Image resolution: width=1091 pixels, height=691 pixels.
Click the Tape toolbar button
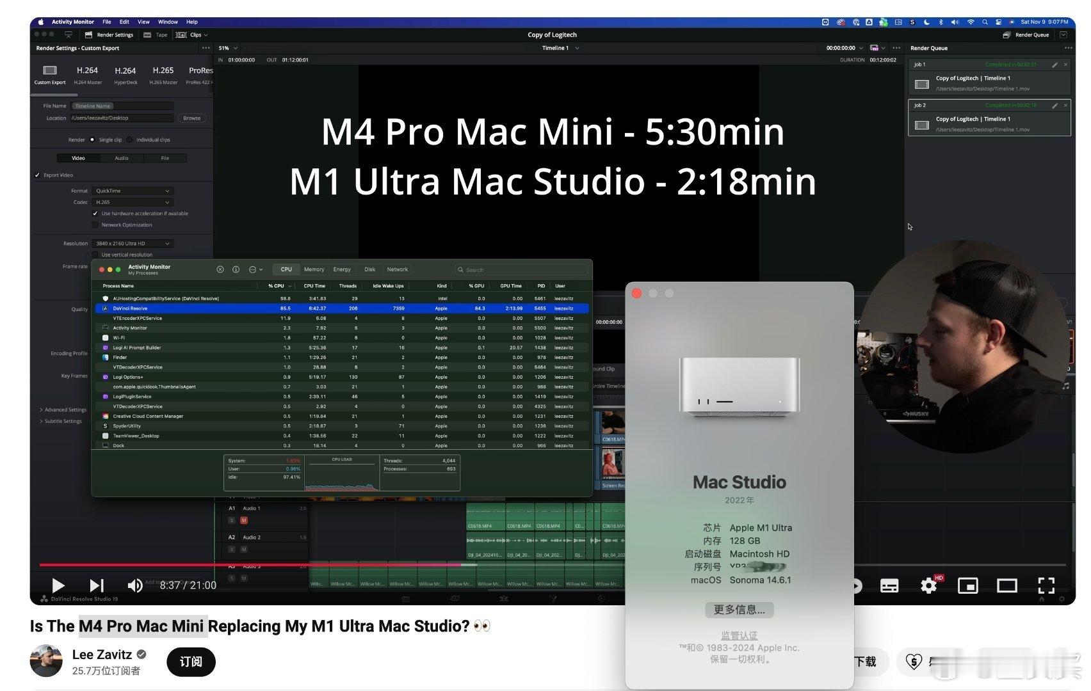156,35
